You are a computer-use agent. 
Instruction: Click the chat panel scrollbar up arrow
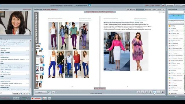pos(30,40)
